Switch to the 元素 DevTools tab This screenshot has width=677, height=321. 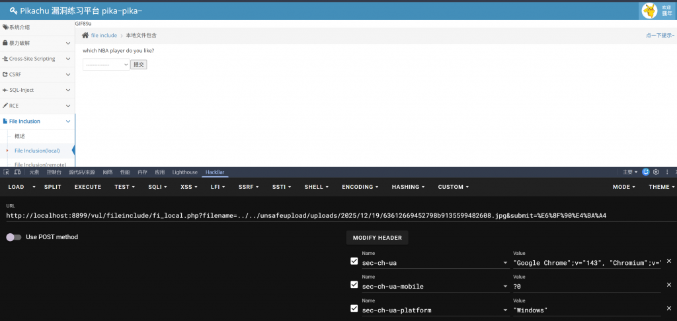click(34, 172)
